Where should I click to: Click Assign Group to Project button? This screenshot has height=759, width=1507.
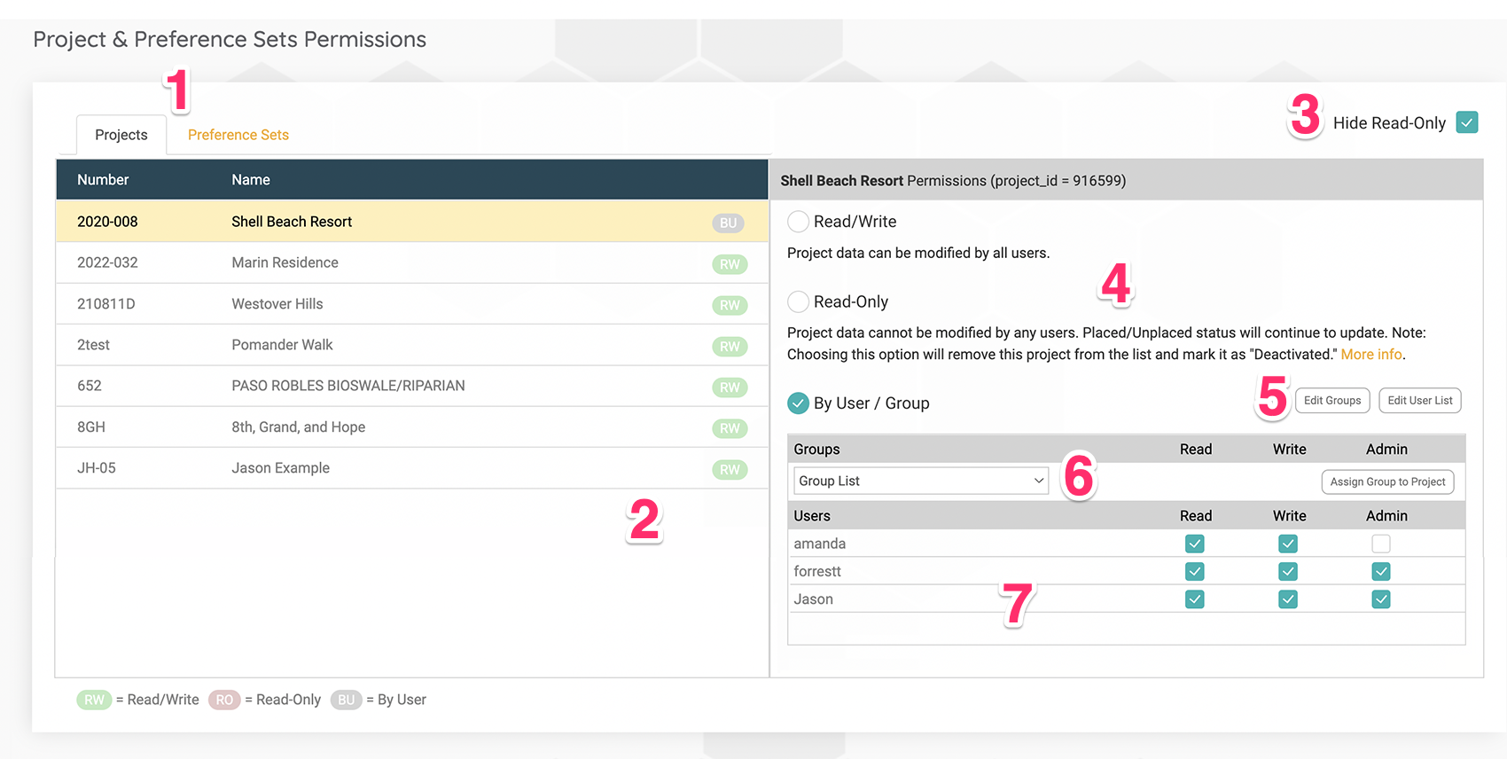(x=1387, y=481)
